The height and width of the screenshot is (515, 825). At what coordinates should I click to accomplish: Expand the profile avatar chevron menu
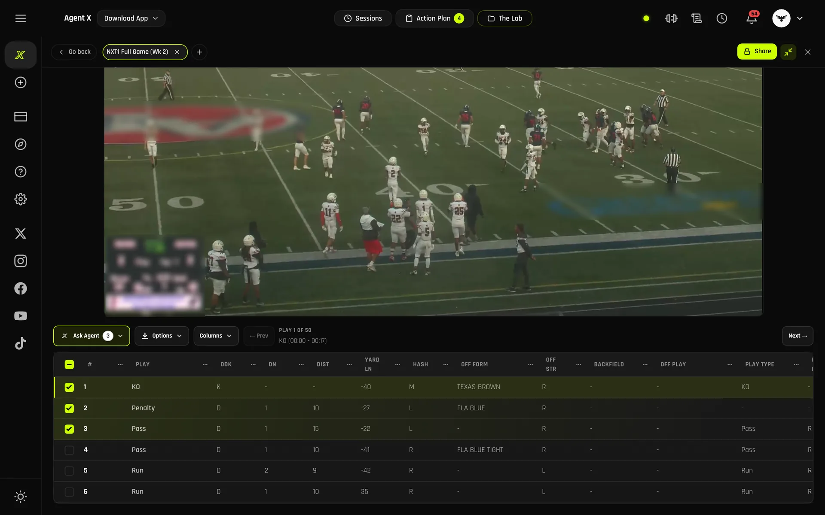point(800,18)
